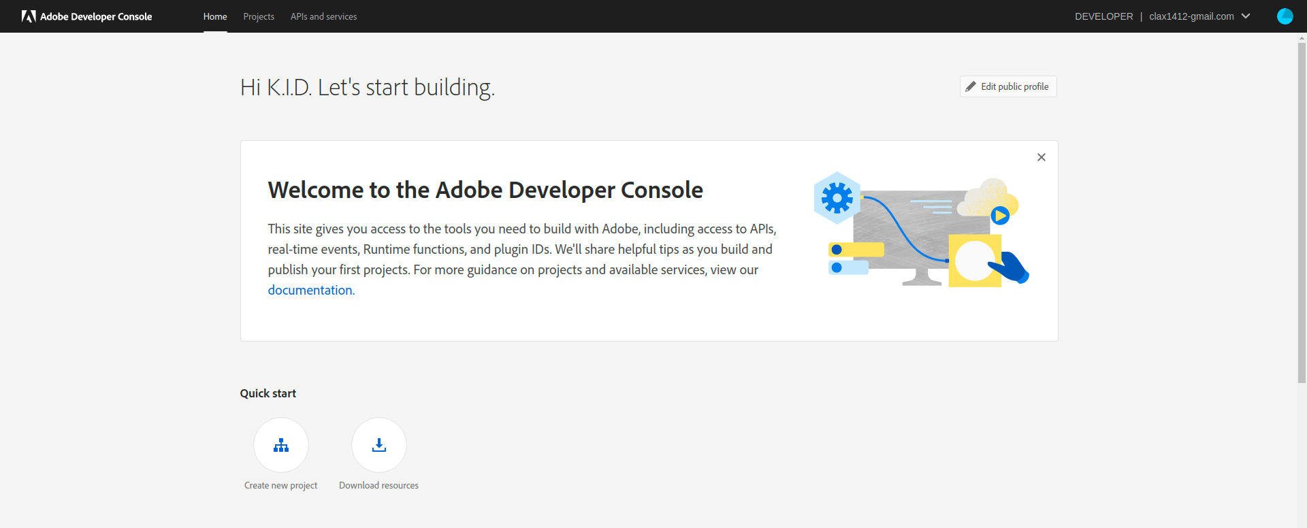The image size is (1307, 528).
Task: Click the DEVELOPER role label
Action: pyautogui.click(x=1103, y=16)
